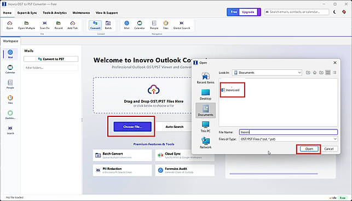Click the Batch ribbon tool
The width and height of the screenshot is (352, 201).
point(108,25)
